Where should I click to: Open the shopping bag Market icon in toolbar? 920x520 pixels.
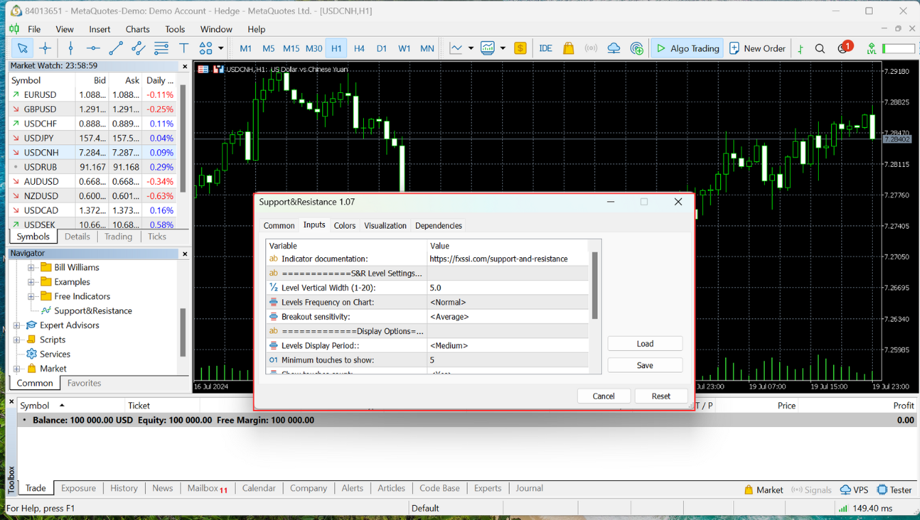[568, 48]
